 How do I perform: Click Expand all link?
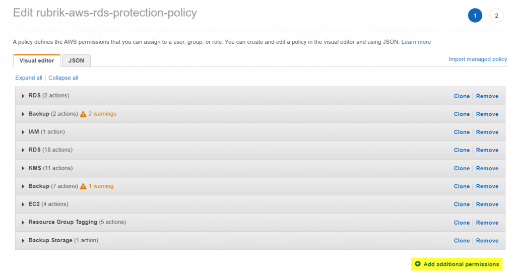[x=29, y=78]
